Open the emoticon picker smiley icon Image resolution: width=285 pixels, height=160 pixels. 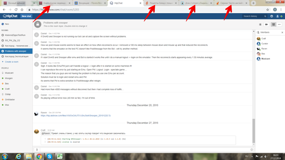click(252, 150)
